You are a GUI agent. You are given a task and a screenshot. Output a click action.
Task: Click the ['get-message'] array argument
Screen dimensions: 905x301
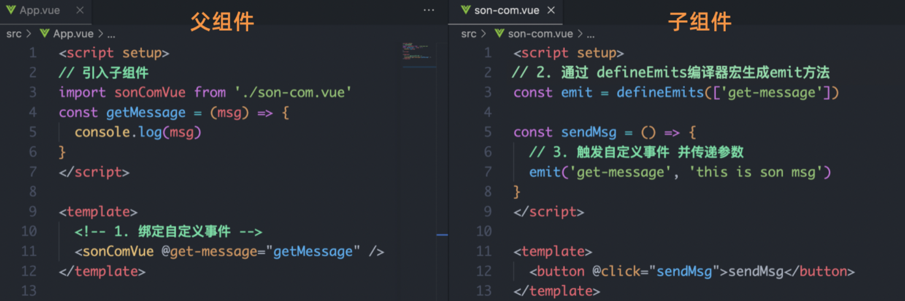click(771, 93)
